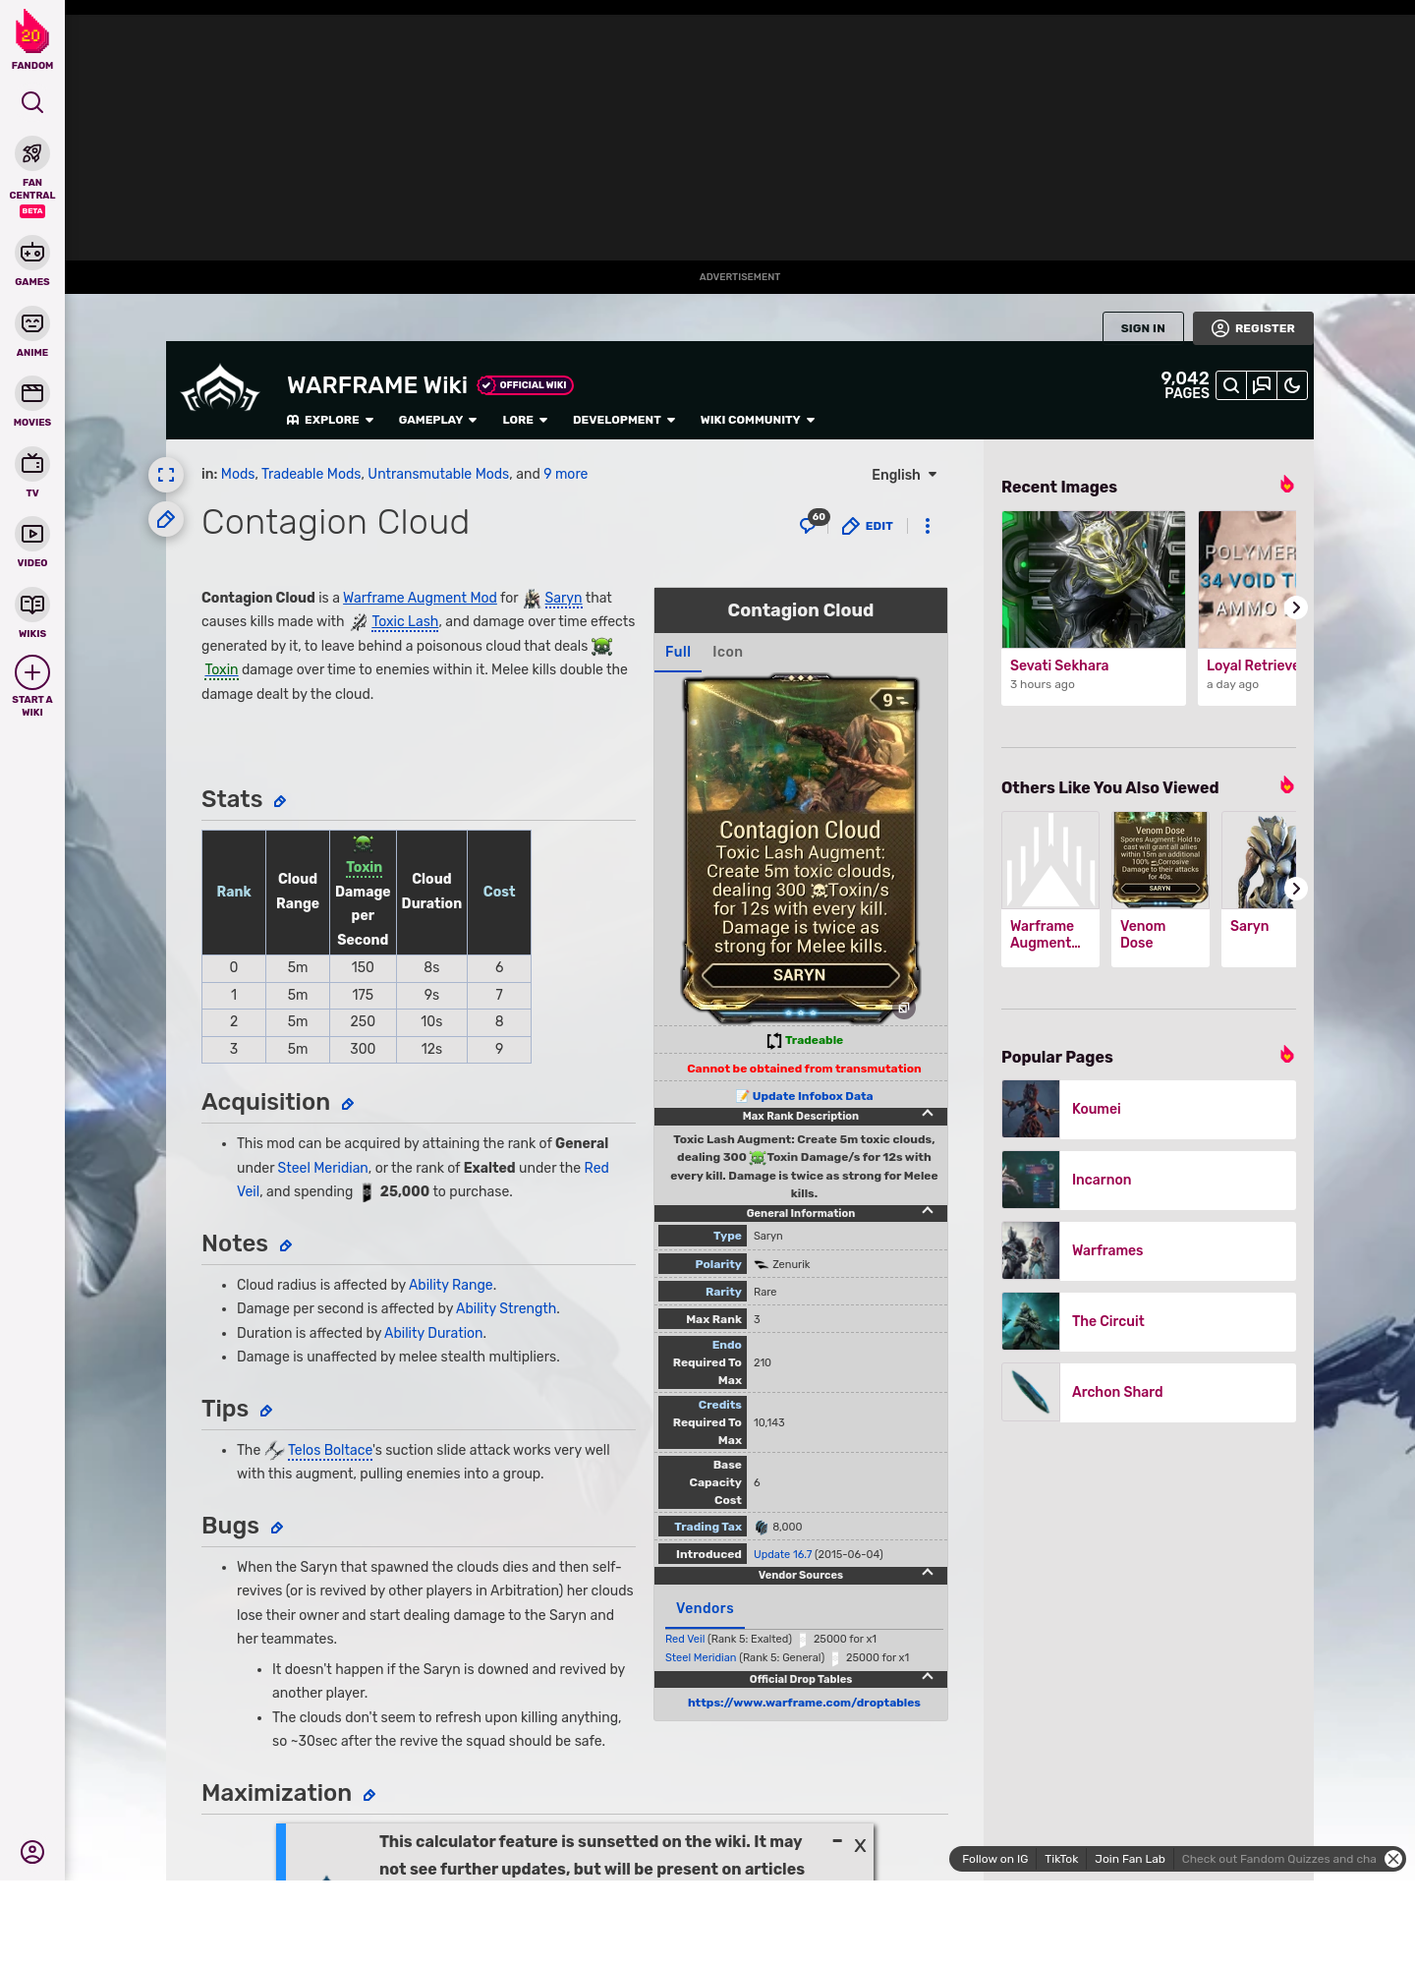
Task: Follow the Warframe Augment Mod link
Action: [x=420, y=598]
